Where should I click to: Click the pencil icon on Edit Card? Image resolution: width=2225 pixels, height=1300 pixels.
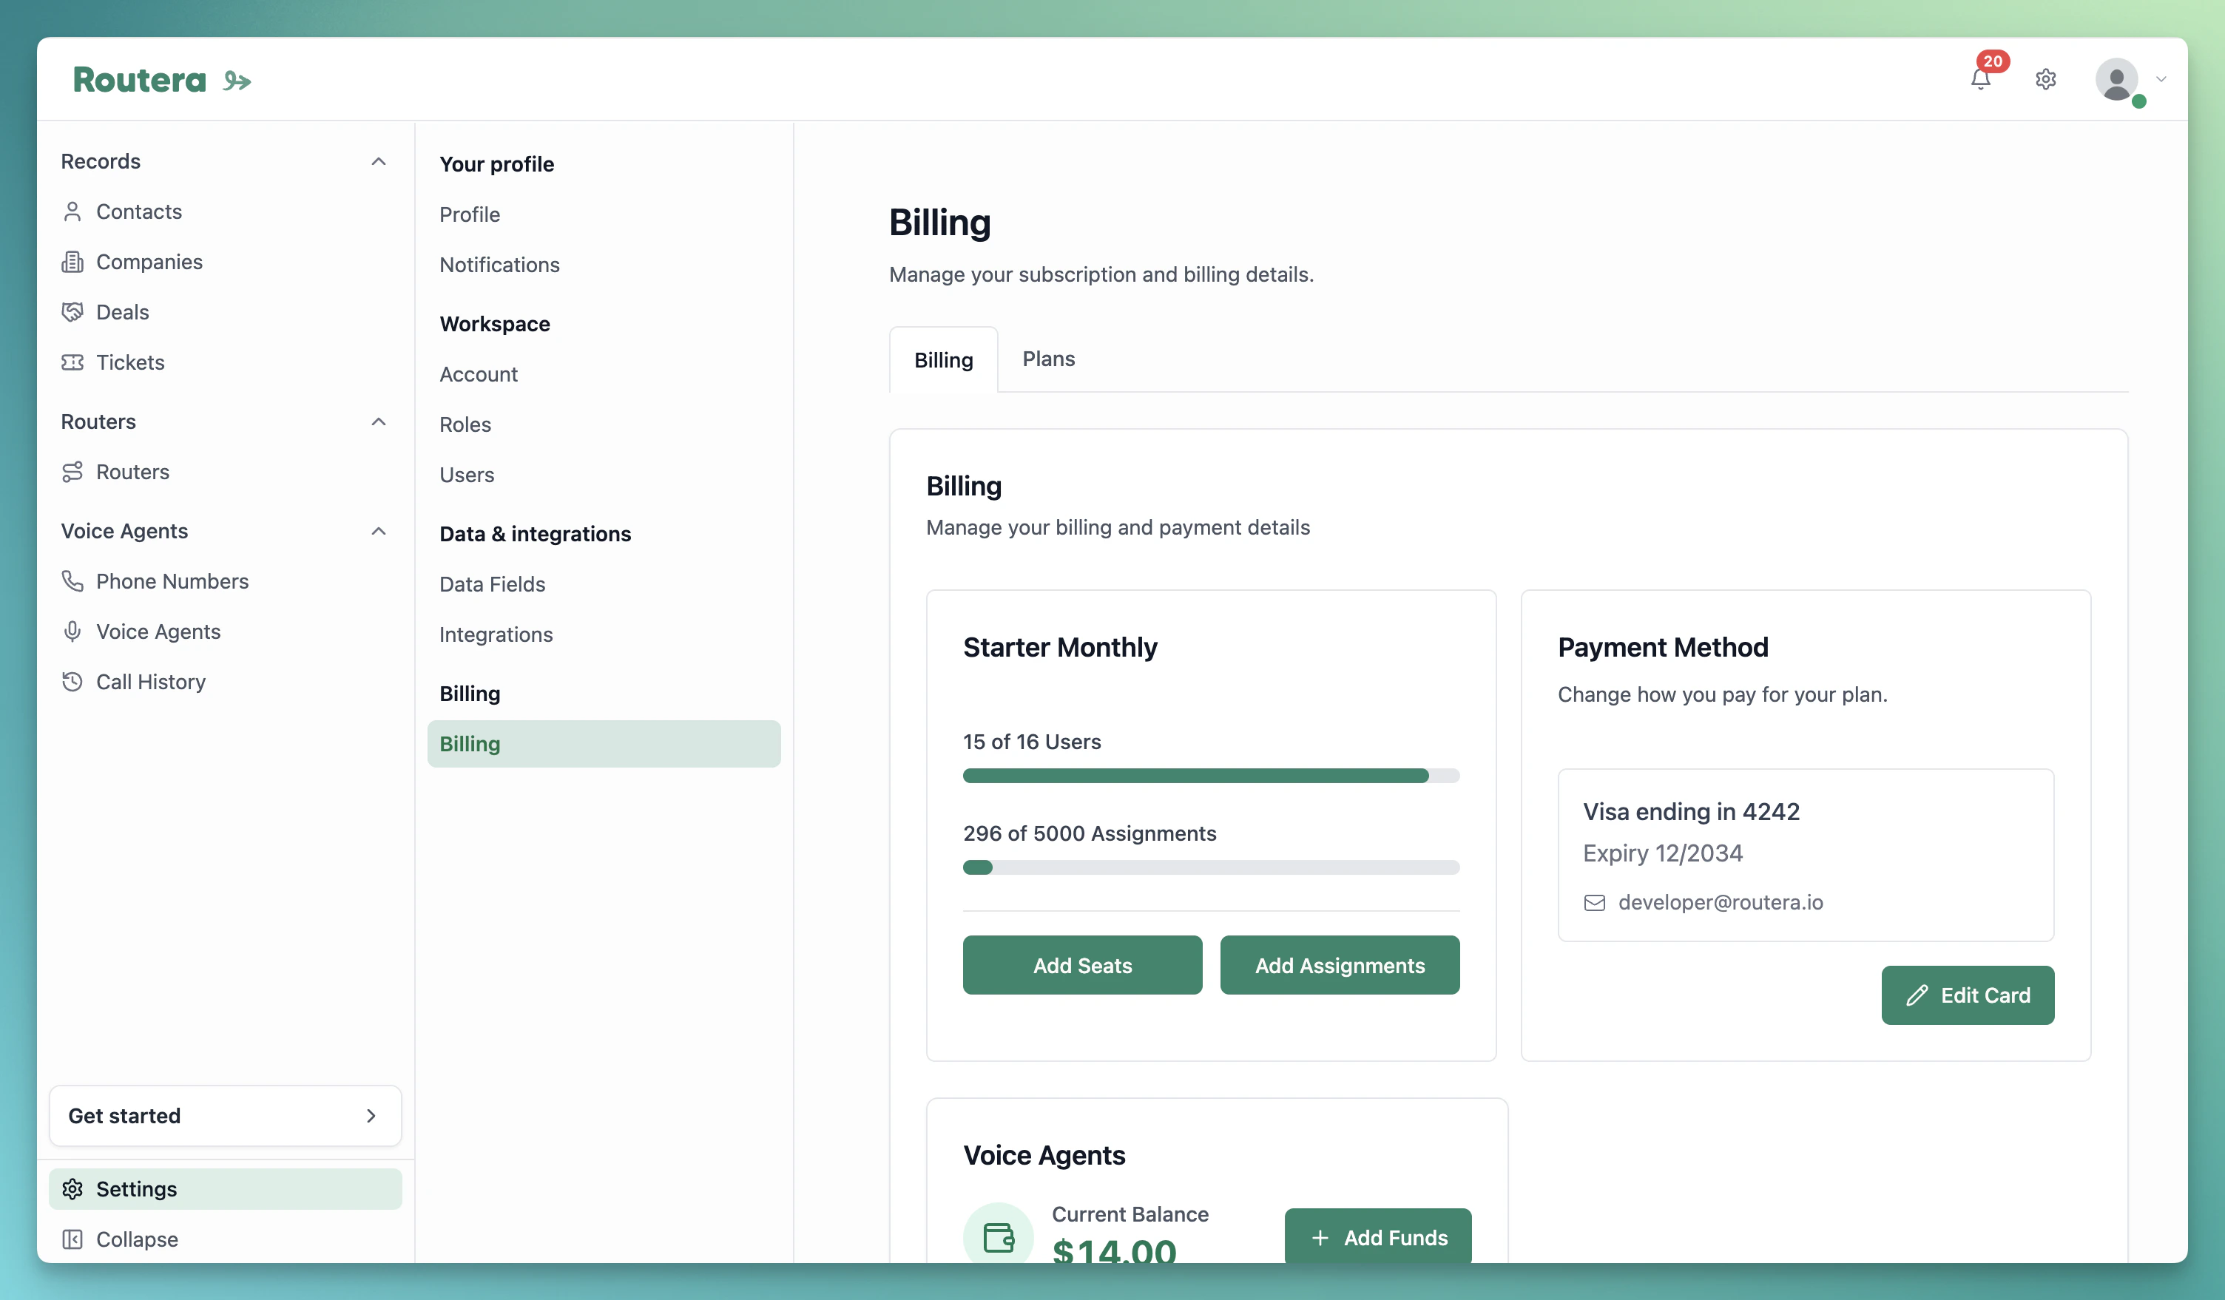[1917, 995]
